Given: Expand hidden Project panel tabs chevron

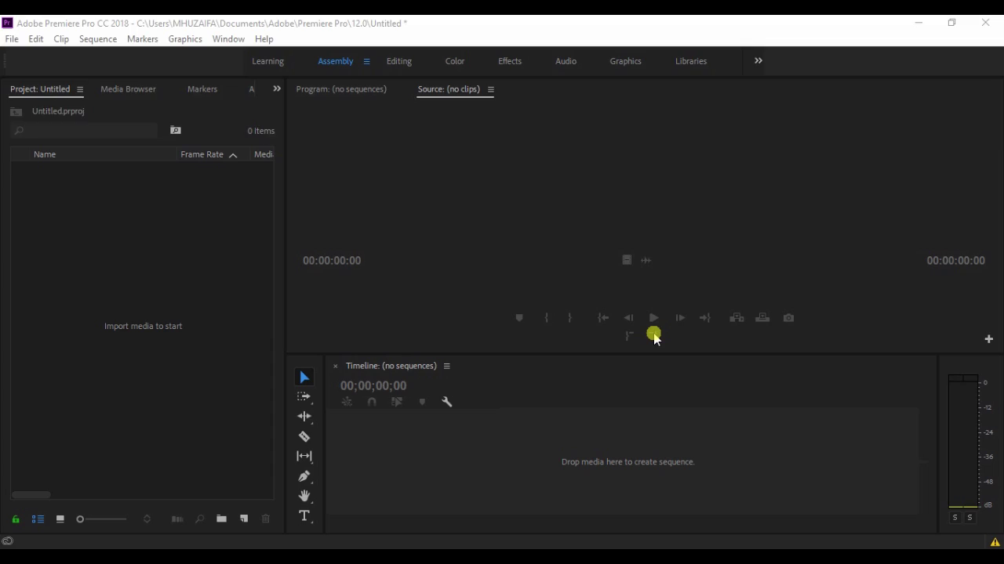Looking at the screenshot, I should 277,89.
